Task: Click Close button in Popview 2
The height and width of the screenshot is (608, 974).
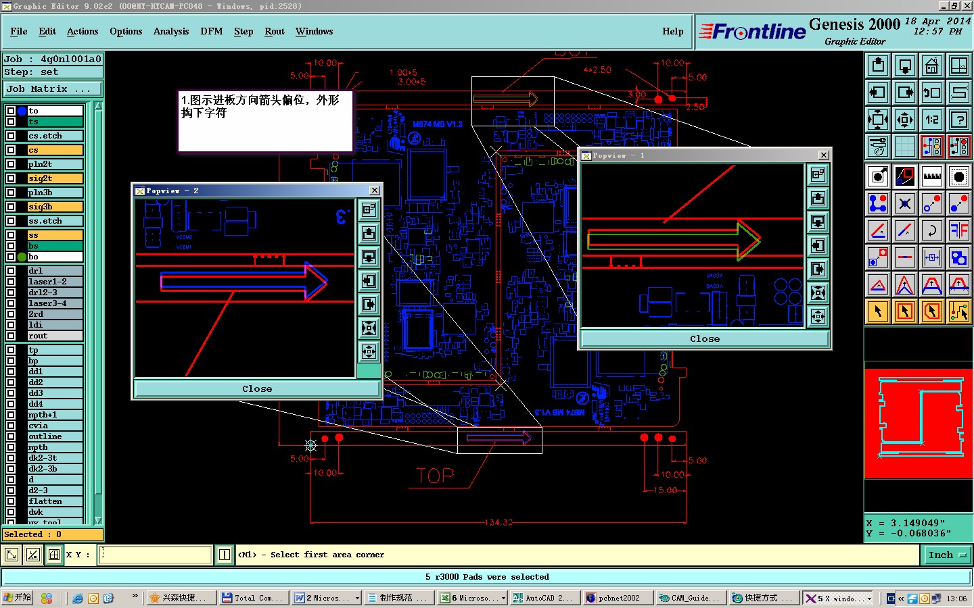Action: (x=257, y=389)
